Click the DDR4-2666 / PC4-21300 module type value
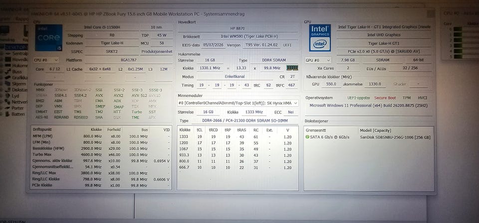The image size is (479, 223). point(244,120)
